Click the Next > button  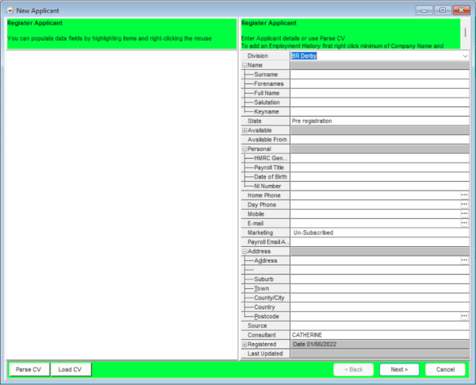coord(399,369)
